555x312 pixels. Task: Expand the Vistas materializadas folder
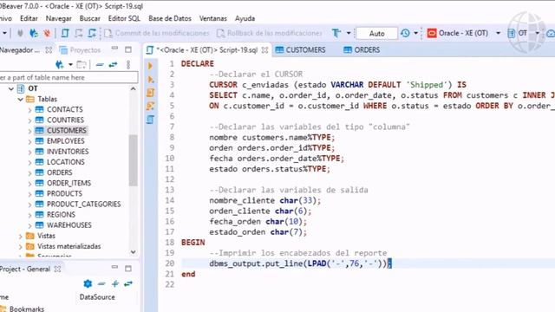point(20,246)
